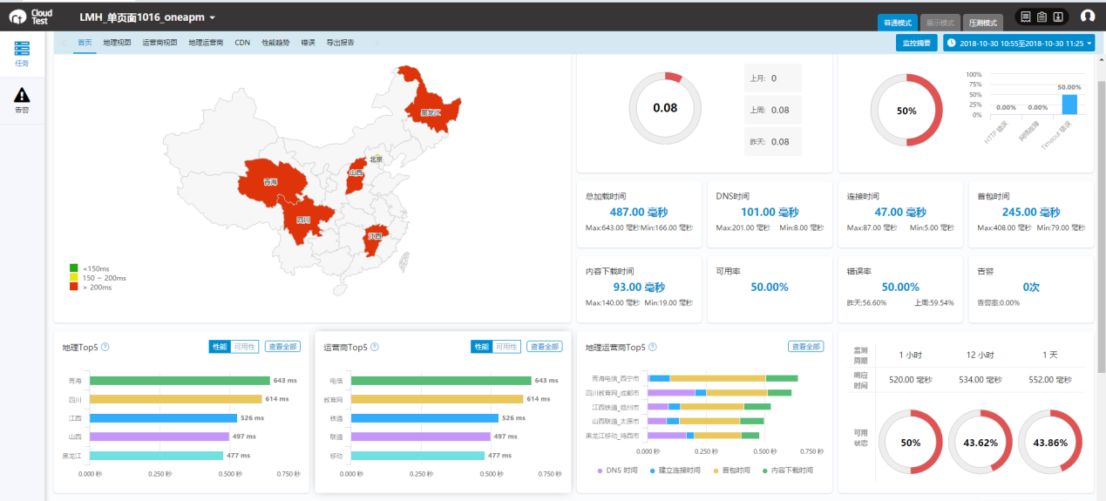Open the user avatar profile
Image resolution: width=1106 pixels, height=501 pixels.
click(1088, 16)
